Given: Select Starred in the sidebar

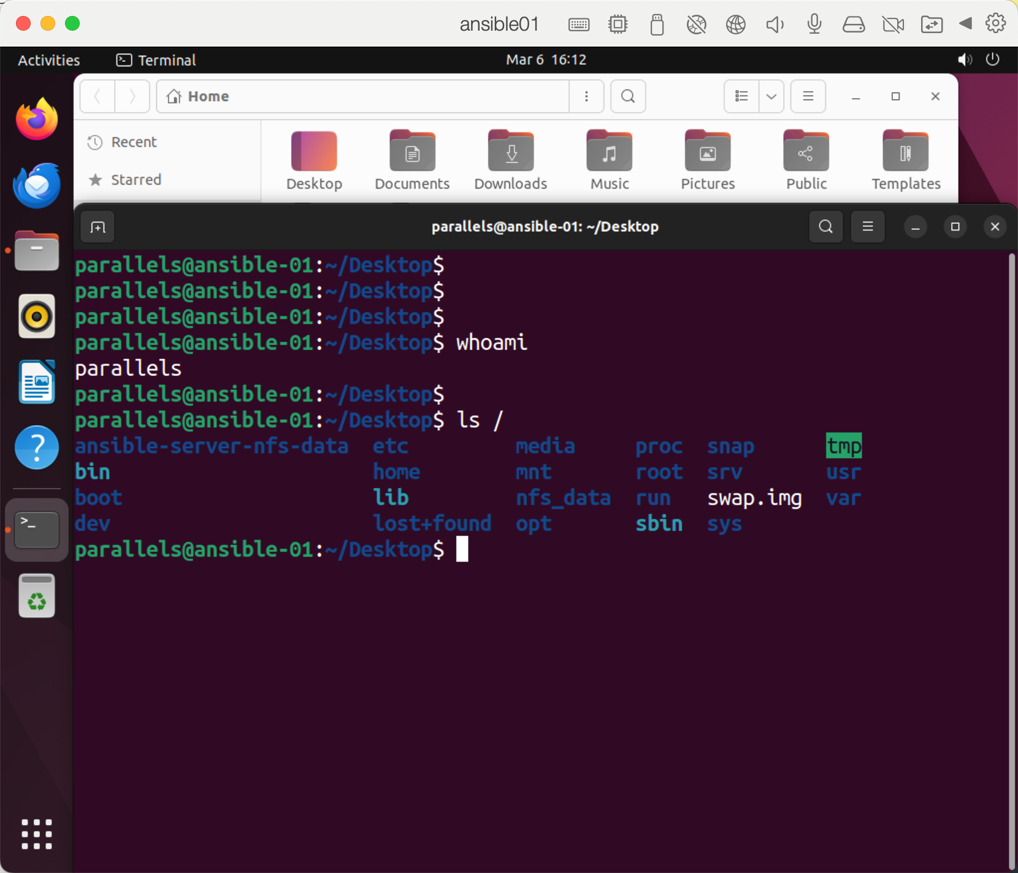Looking at the screenshot, I should pos(136,180).
